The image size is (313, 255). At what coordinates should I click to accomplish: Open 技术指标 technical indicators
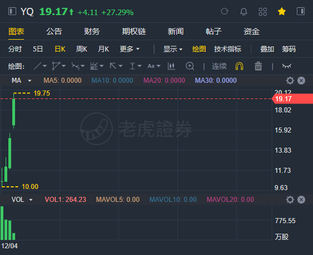(228, 49)
